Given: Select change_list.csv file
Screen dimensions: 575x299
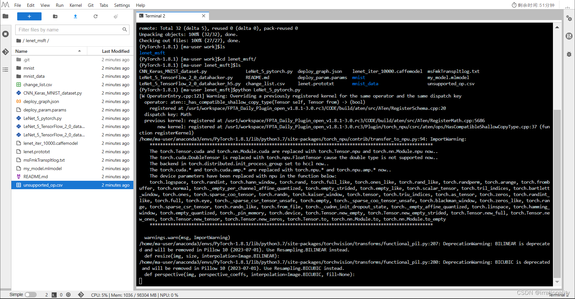Looking at the screenshot, I should [72, 85].
